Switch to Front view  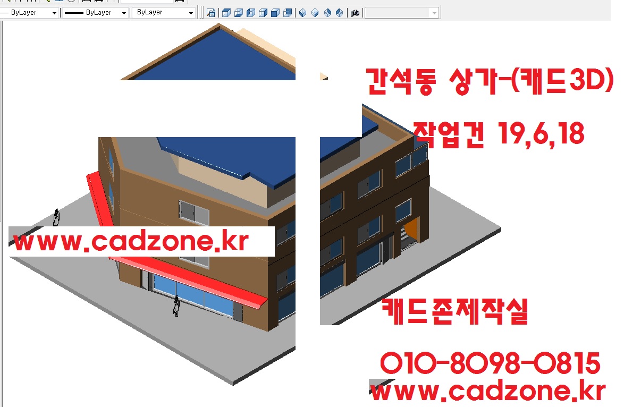[x=275, y=13]
